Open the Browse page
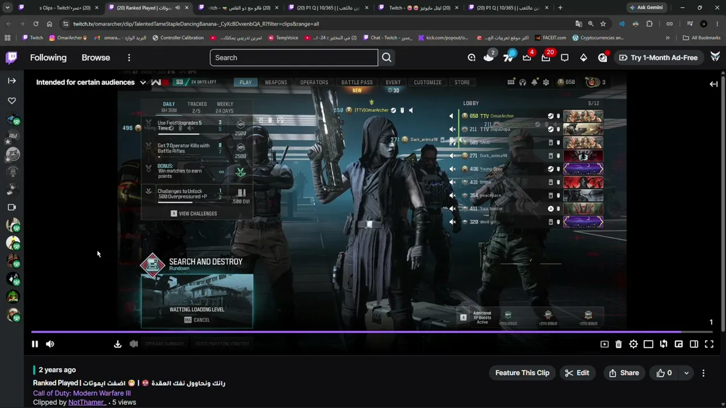This screenshot has height=408, width=726. click(96, 58)
